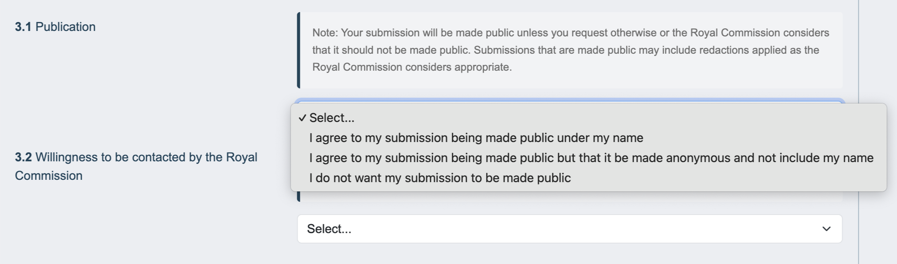This screenshot has width=897, height=264.
Task: Choose the checked 'Select...' placeholder option
Action: [x=332, y=118]
